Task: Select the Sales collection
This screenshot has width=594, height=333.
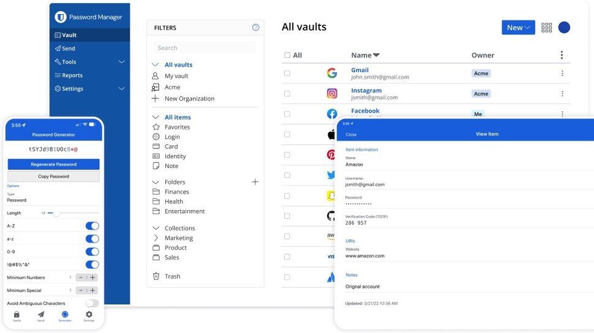Action: [x=171, y=257]
